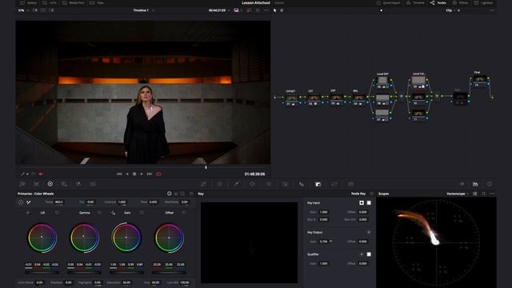Select node editor pointer tool
This screenshot has height=288, width=512.
click(x=275, y=10)
